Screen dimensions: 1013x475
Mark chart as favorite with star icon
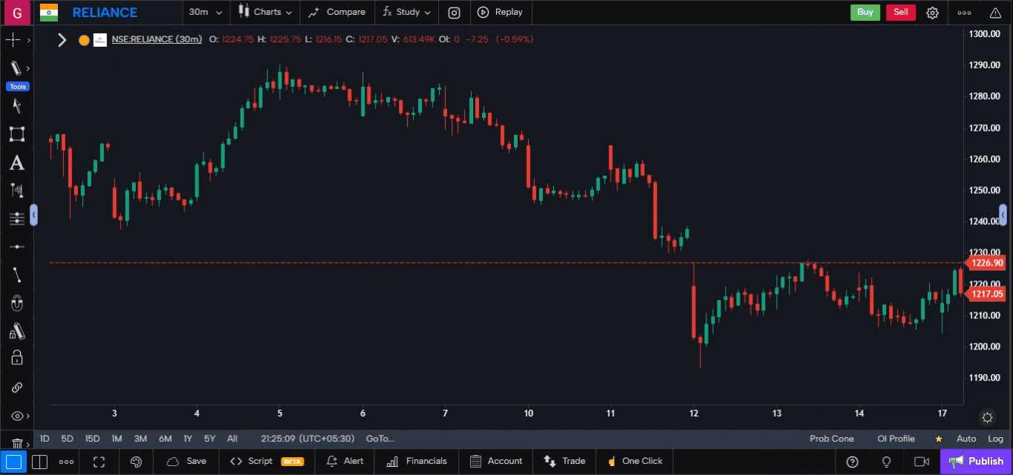[938, 439]
